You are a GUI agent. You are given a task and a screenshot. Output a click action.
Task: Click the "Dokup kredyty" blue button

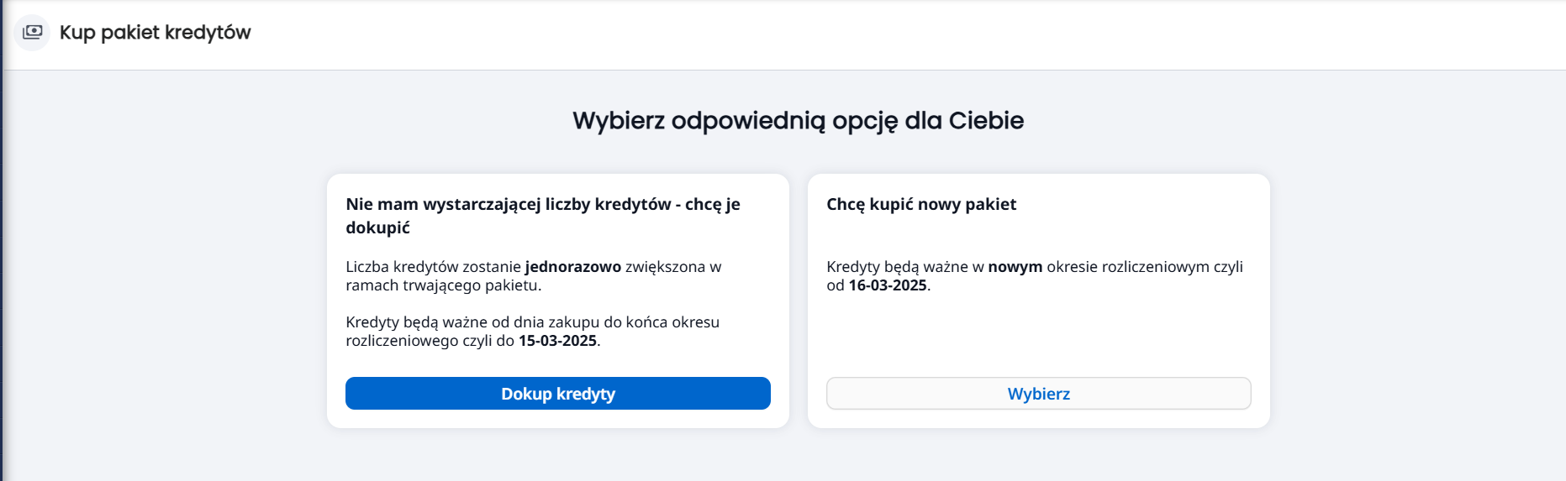(558, 394)
